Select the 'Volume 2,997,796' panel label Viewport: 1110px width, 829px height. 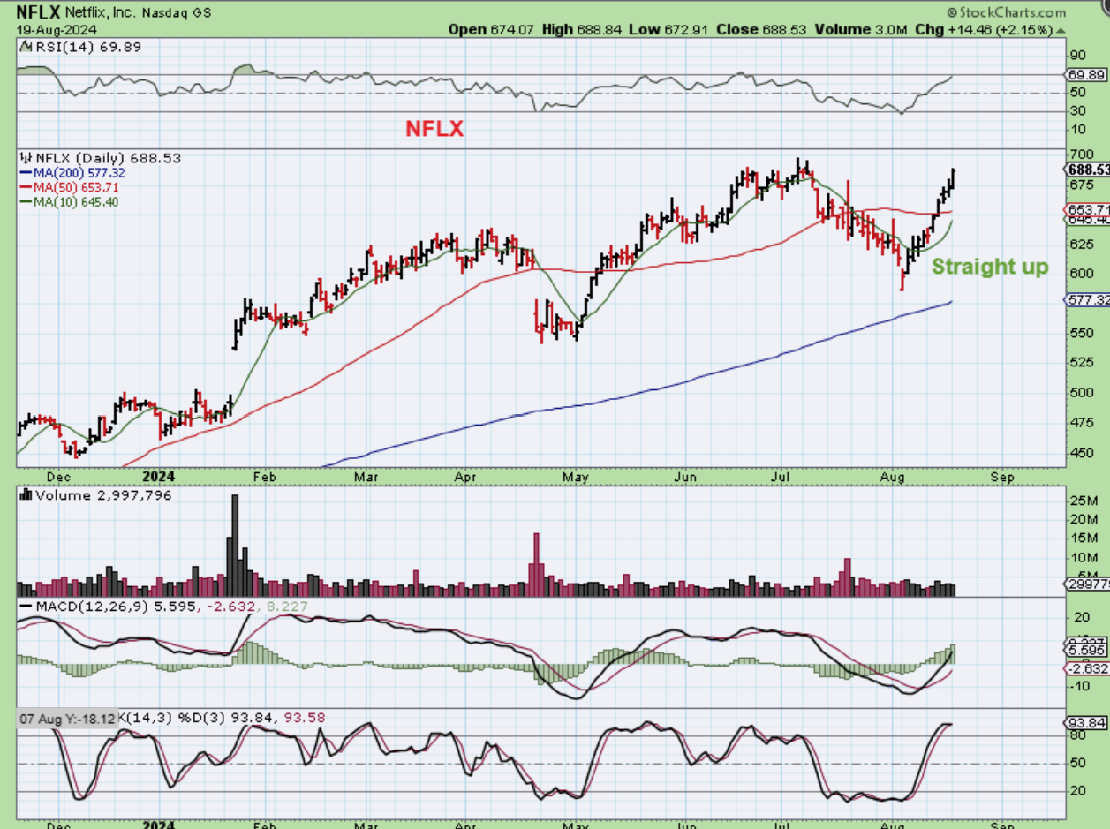point(94,495)
